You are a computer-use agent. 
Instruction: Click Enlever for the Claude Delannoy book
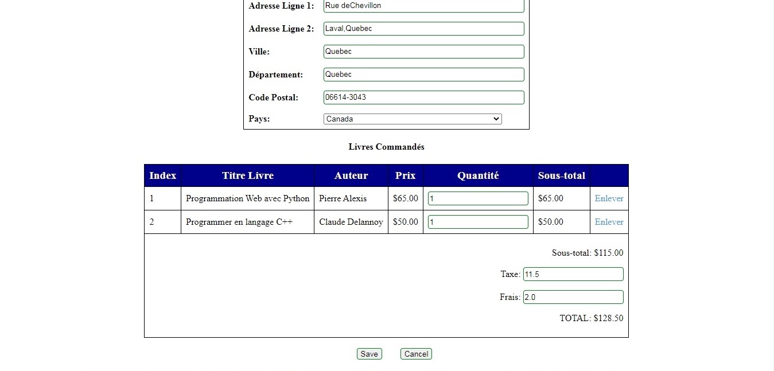609,222
